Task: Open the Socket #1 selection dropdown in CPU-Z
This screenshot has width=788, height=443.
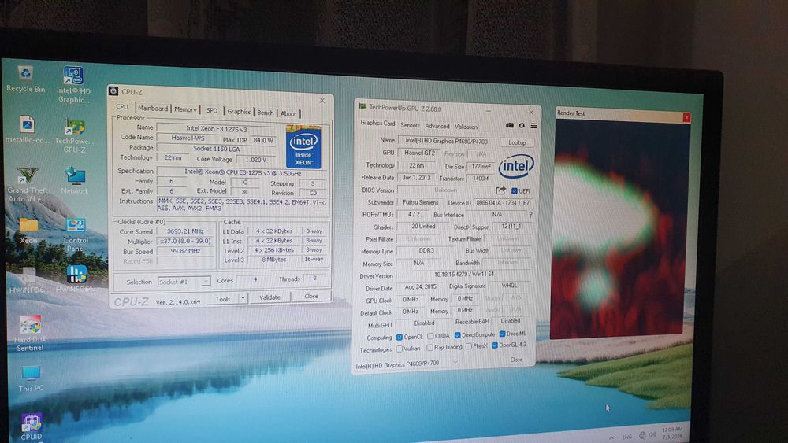Action: pyautogui.click(x=184, y=282)
